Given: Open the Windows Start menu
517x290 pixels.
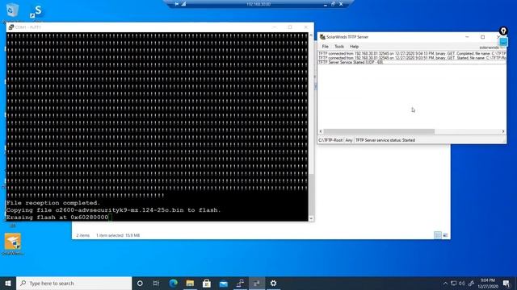Looking at the screenshot, I should [x=8, y=283].
